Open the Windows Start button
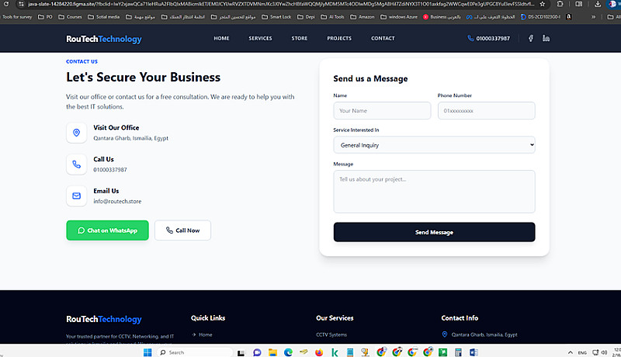 [147, 352]
